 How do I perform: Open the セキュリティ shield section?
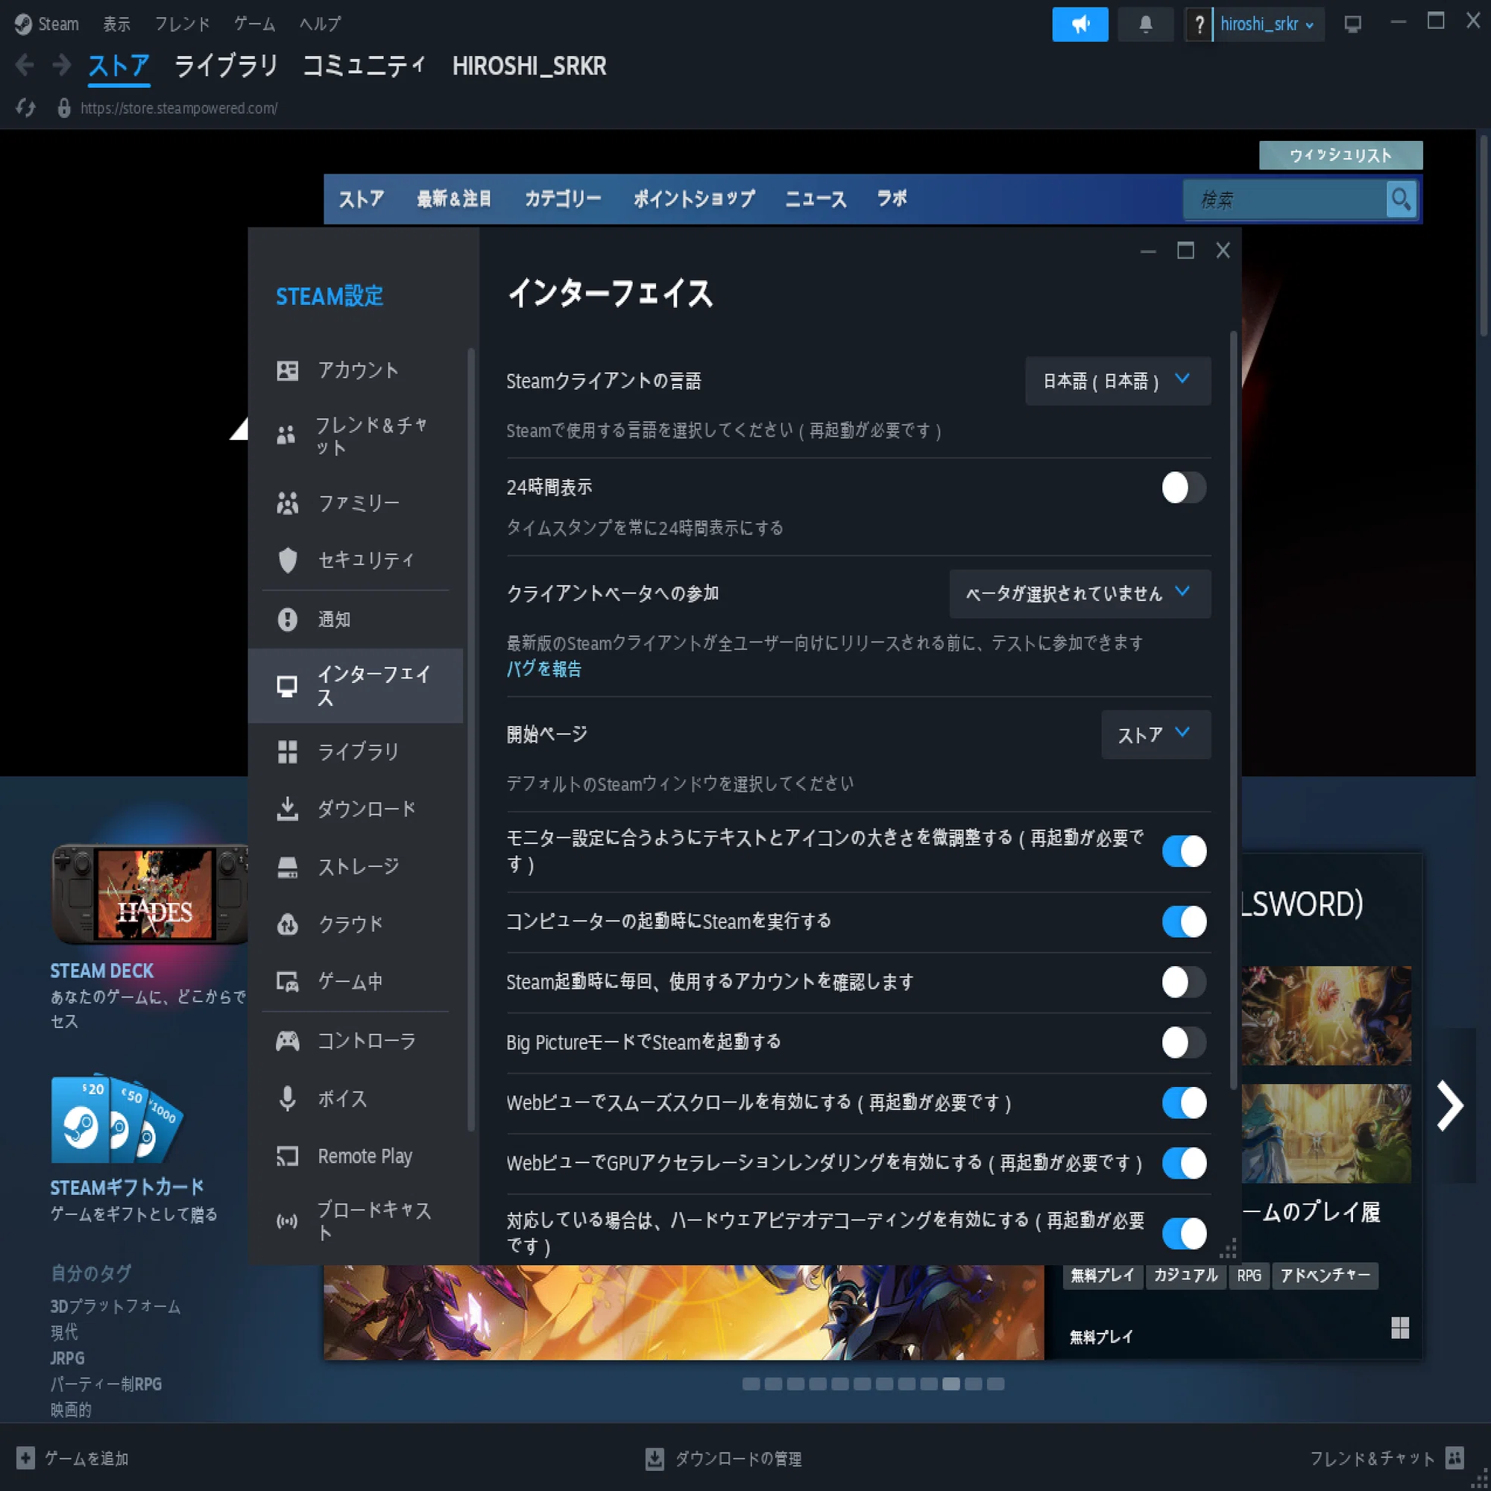point(355,560)
